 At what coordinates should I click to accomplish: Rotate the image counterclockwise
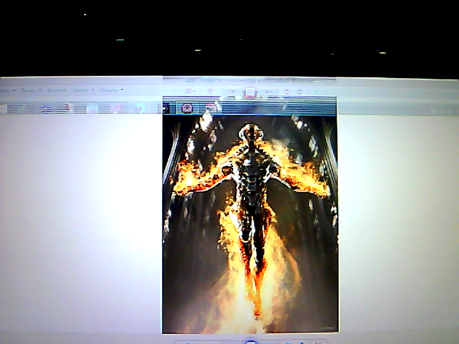288,341
